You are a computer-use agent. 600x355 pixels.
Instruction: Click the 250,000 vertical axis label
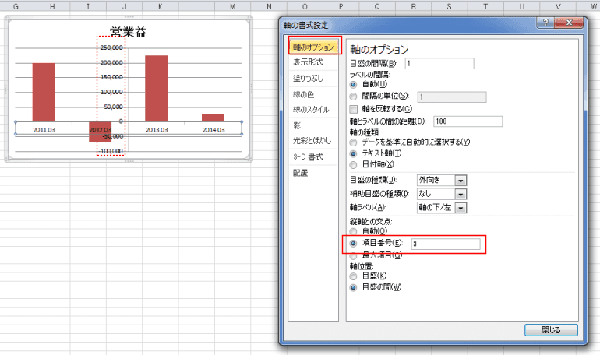pos(111,47)
